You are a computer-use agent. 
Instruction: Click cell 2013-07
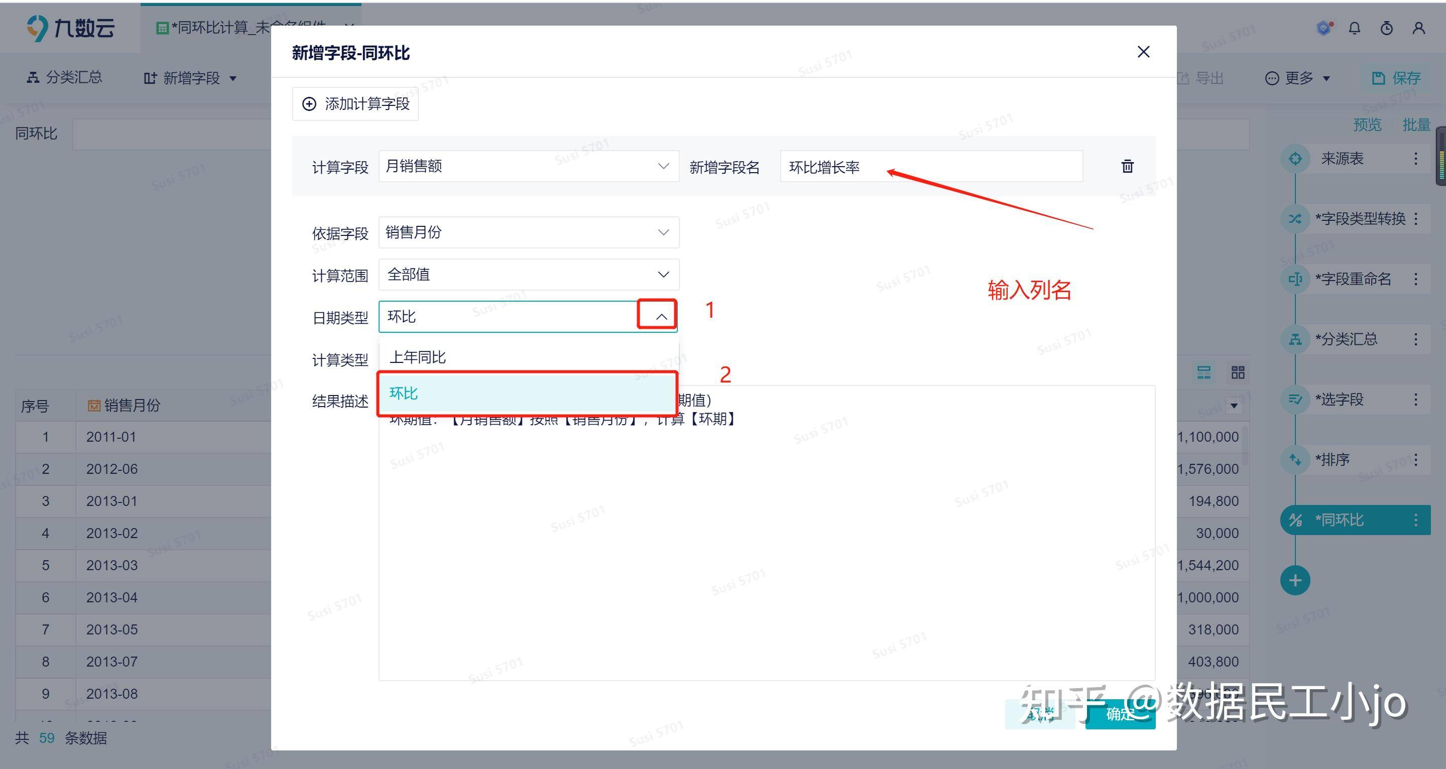pyautogui.click(x=111, y=661)
